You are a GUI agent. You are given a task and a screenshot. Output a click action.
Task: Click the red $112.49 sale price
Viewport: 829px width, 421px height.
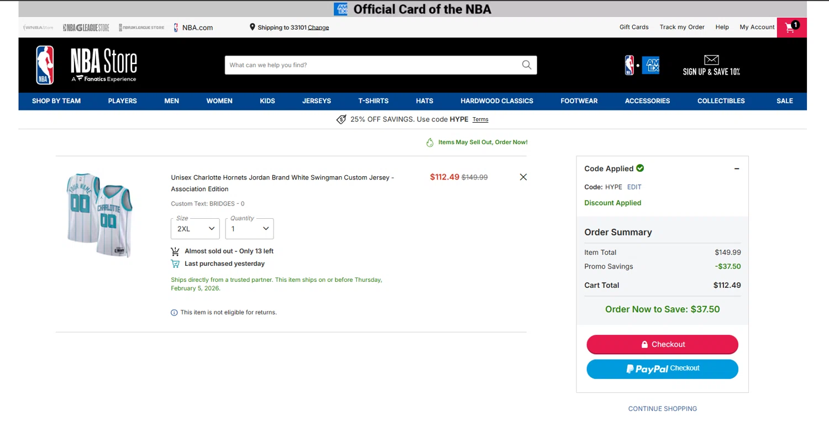(445, 177)
